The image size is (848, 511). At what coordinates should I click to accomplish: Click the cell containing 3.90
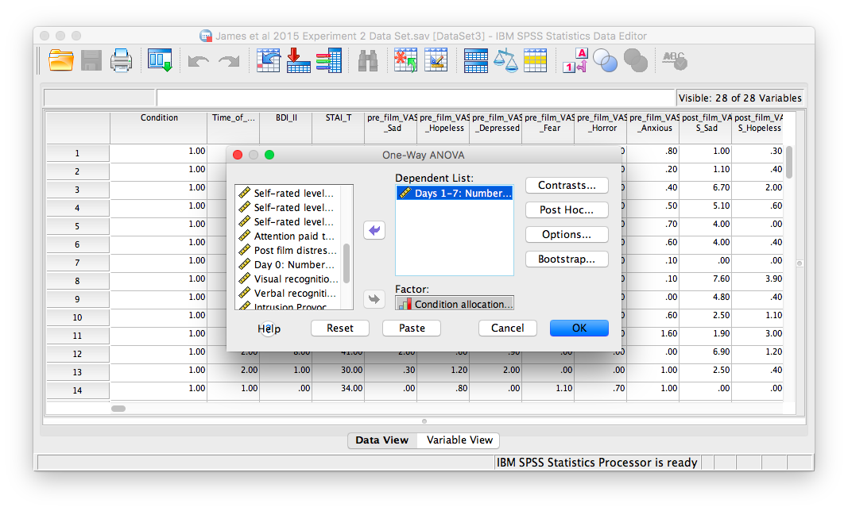point(757,279)
